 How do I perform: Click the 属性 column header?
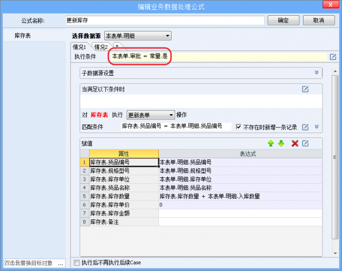124,154
